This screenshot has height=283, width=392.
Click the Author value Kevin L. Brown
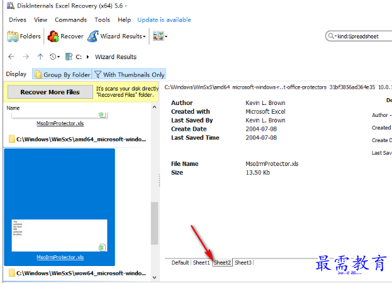[x=266, y=103]
